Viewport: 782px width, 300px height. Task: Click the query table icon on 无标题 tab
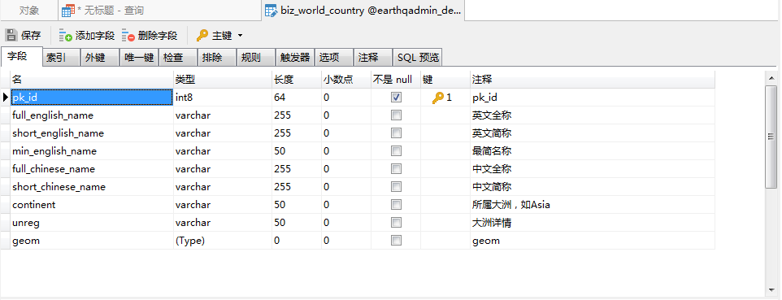click(x=67, y=11)
